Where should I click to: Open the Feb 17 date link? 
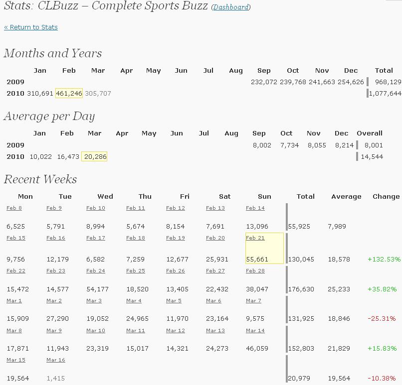(x=96, y=238)
